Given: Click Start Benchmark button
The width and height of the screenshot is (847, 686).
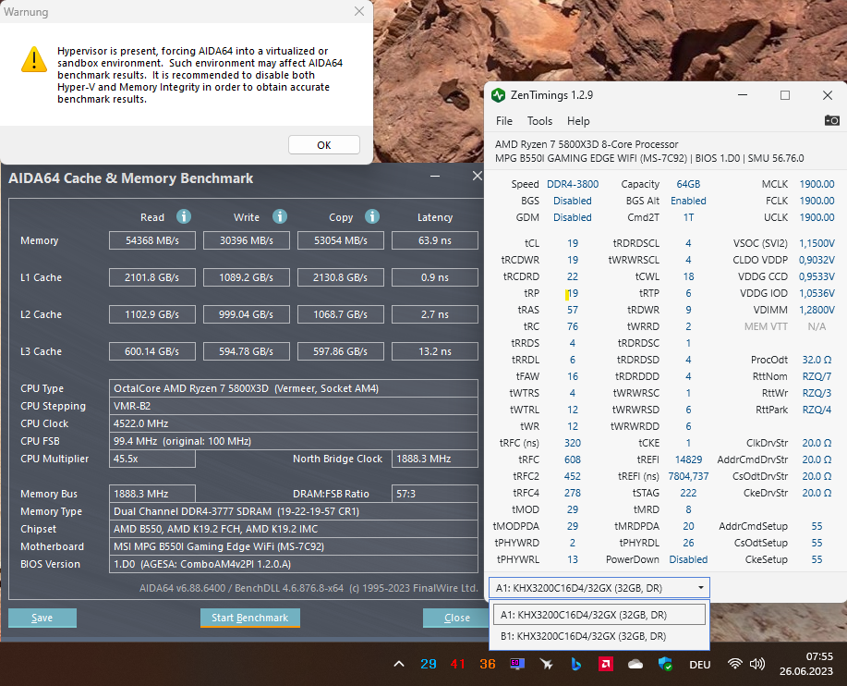Looking at the screenshot, I should pos(249,618).
